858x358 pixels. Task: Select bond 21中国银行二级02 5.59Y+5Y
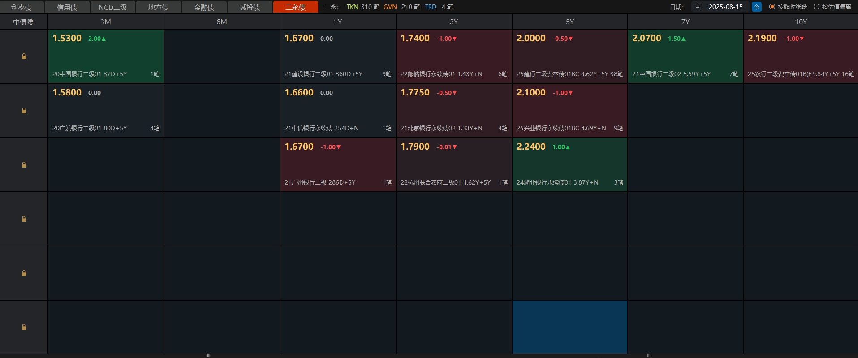click(671, 74)
